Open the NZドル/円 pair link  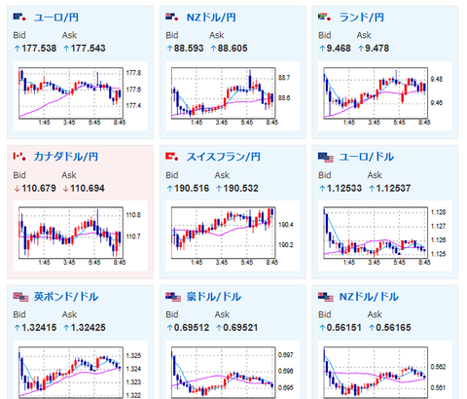[x=211, y=18]
